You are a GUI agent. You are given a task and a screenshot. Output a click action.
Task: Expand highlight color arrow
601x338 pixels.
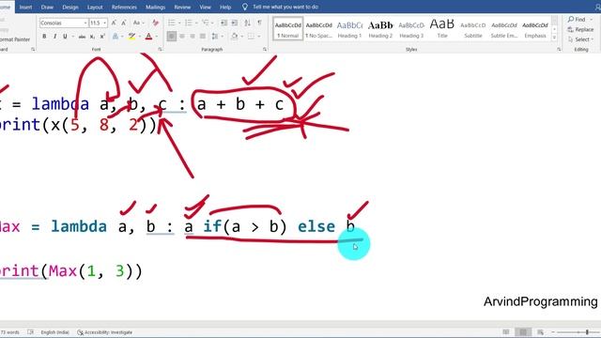coord(140,37)
